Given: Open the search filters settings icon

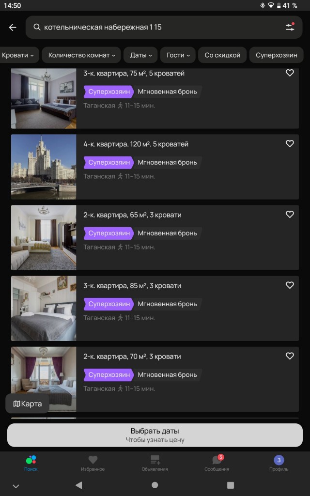Looking at the screenshot, I should (x=290, y=28).
